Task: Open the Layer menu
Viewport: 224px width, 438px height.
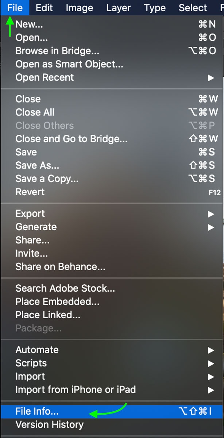Action: coord(119,8)
